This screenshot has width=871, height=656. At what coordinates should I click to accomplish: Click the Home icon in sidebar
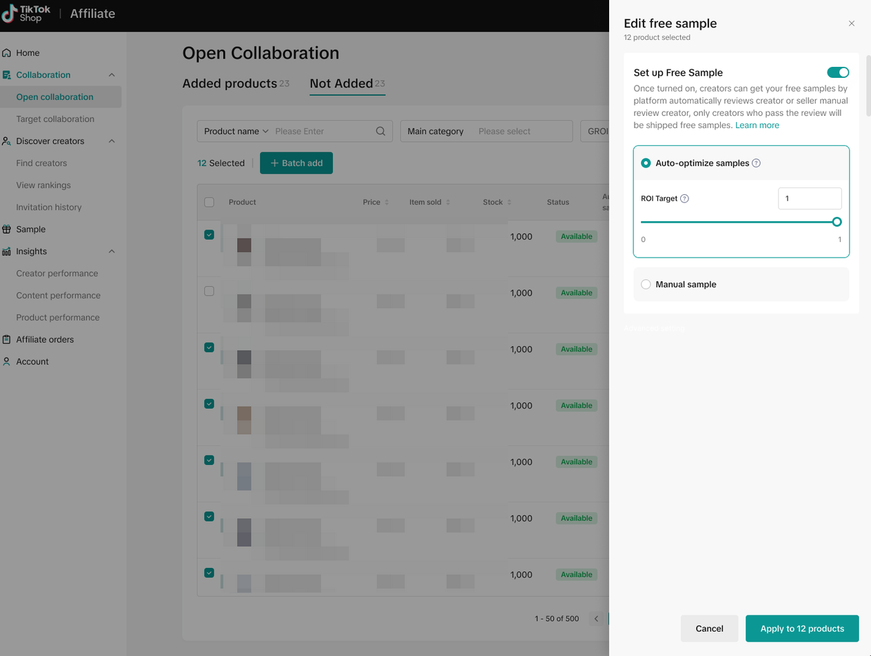pyautogui.click(x=7, y=53)
